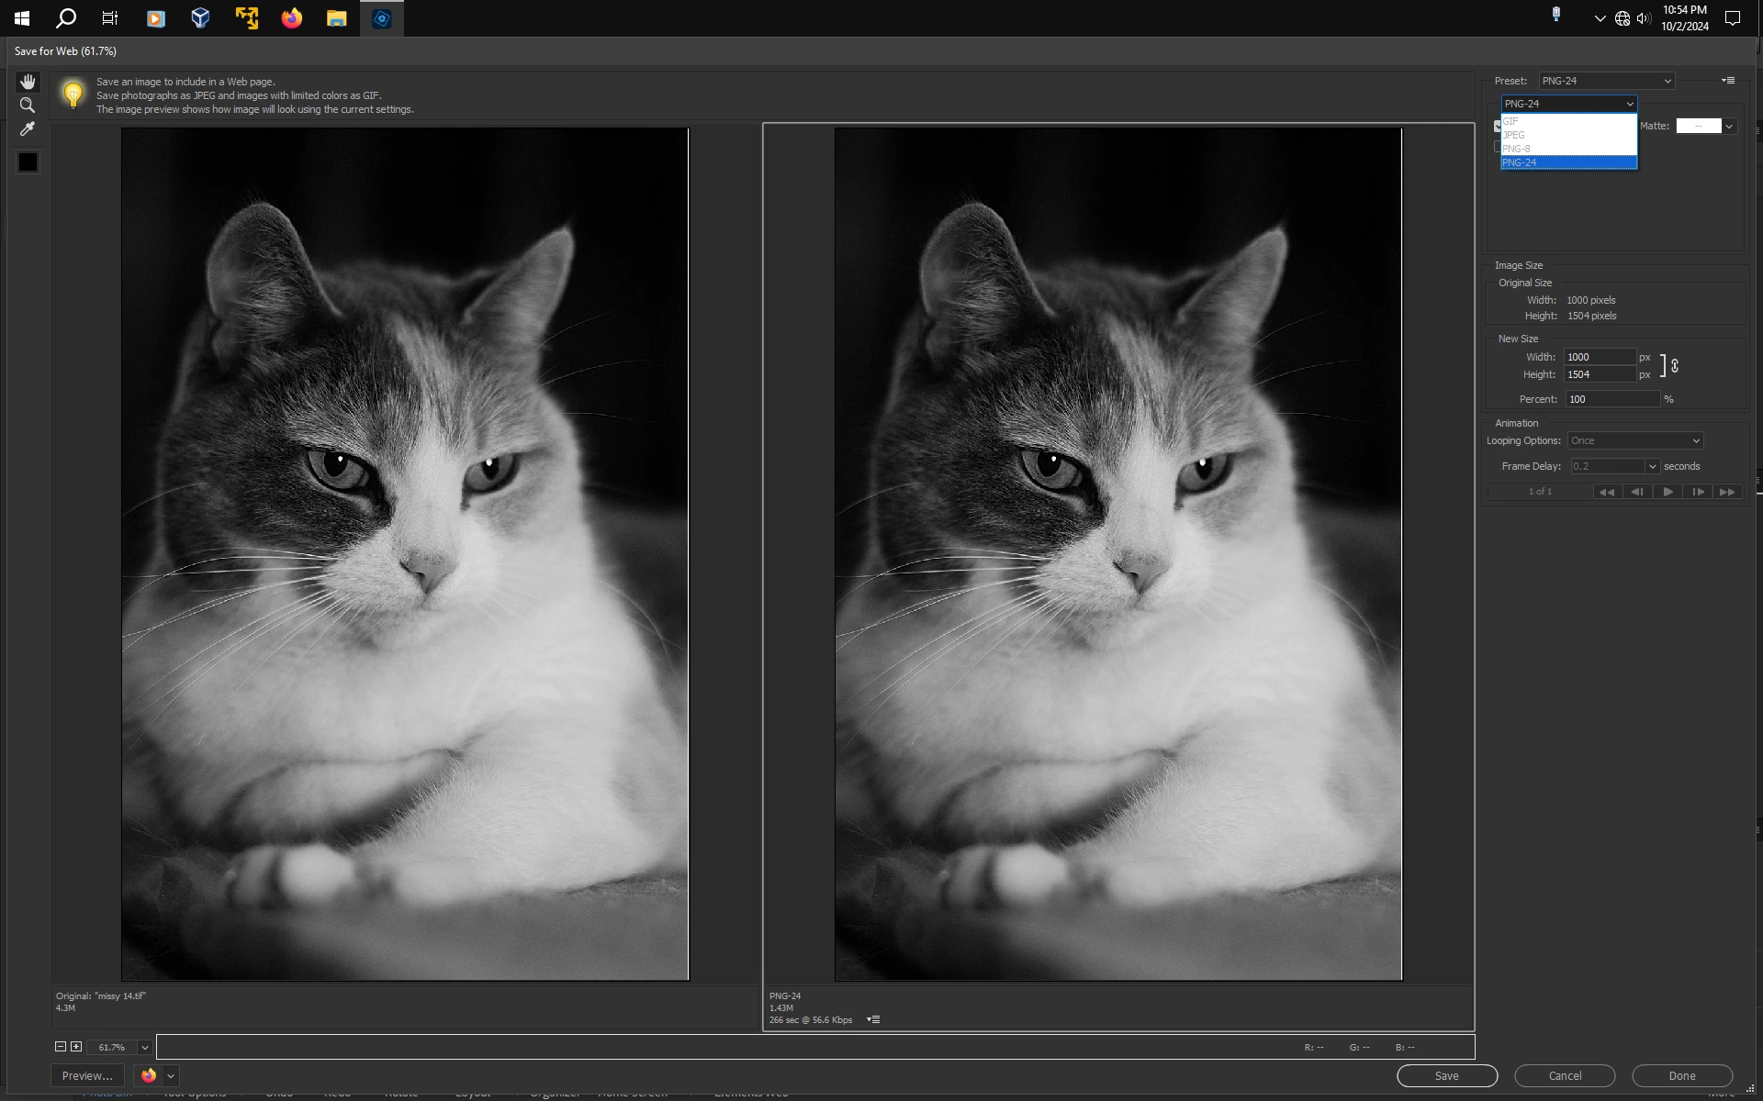Open the preview download-speed menu icon
Image resolution: width=1763 pixels, height=1101 pixels.
pyautogui.click(x=873, y=1019)
